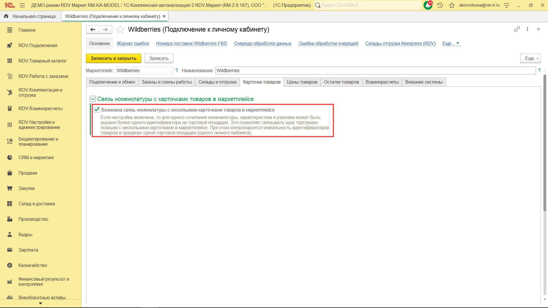Click the Наименование input field

(375, 70)
